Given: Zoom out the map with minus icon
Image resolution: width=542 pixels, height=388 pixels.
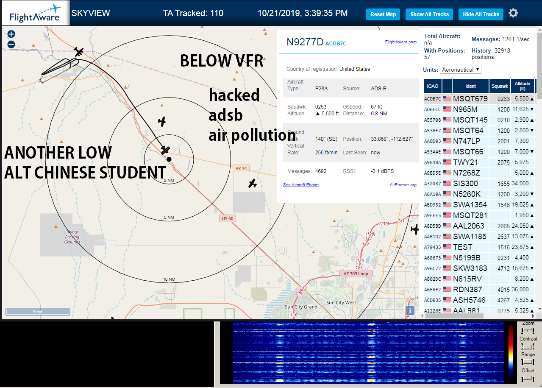Looking at the screenshot, I should pyautogui.click(x=11, y=44).
